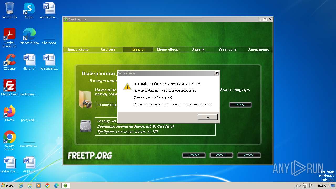Close the Установка warning dialog
This screenshot has width=336, height=189.
[217, 73]
